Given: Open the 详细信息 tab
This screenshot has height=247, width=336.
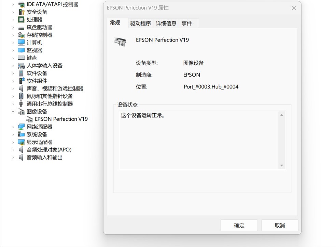Looking at the screenshot, I should pos(166,23).
